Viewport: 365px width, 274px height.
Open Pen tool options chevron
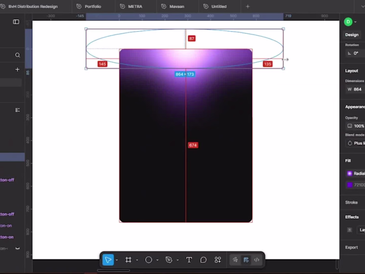[177, 260]
